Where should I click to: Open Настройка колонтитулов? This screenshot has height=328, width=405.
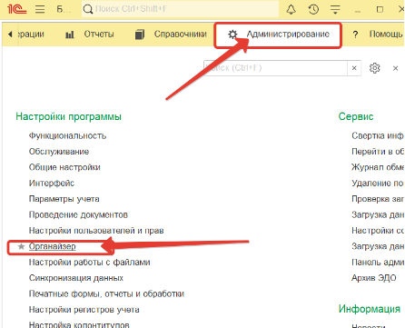point(79,324)
